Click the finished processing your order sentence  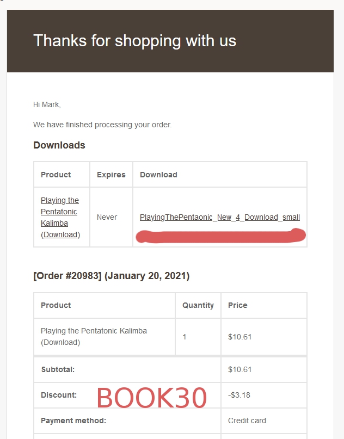[102, 125]
